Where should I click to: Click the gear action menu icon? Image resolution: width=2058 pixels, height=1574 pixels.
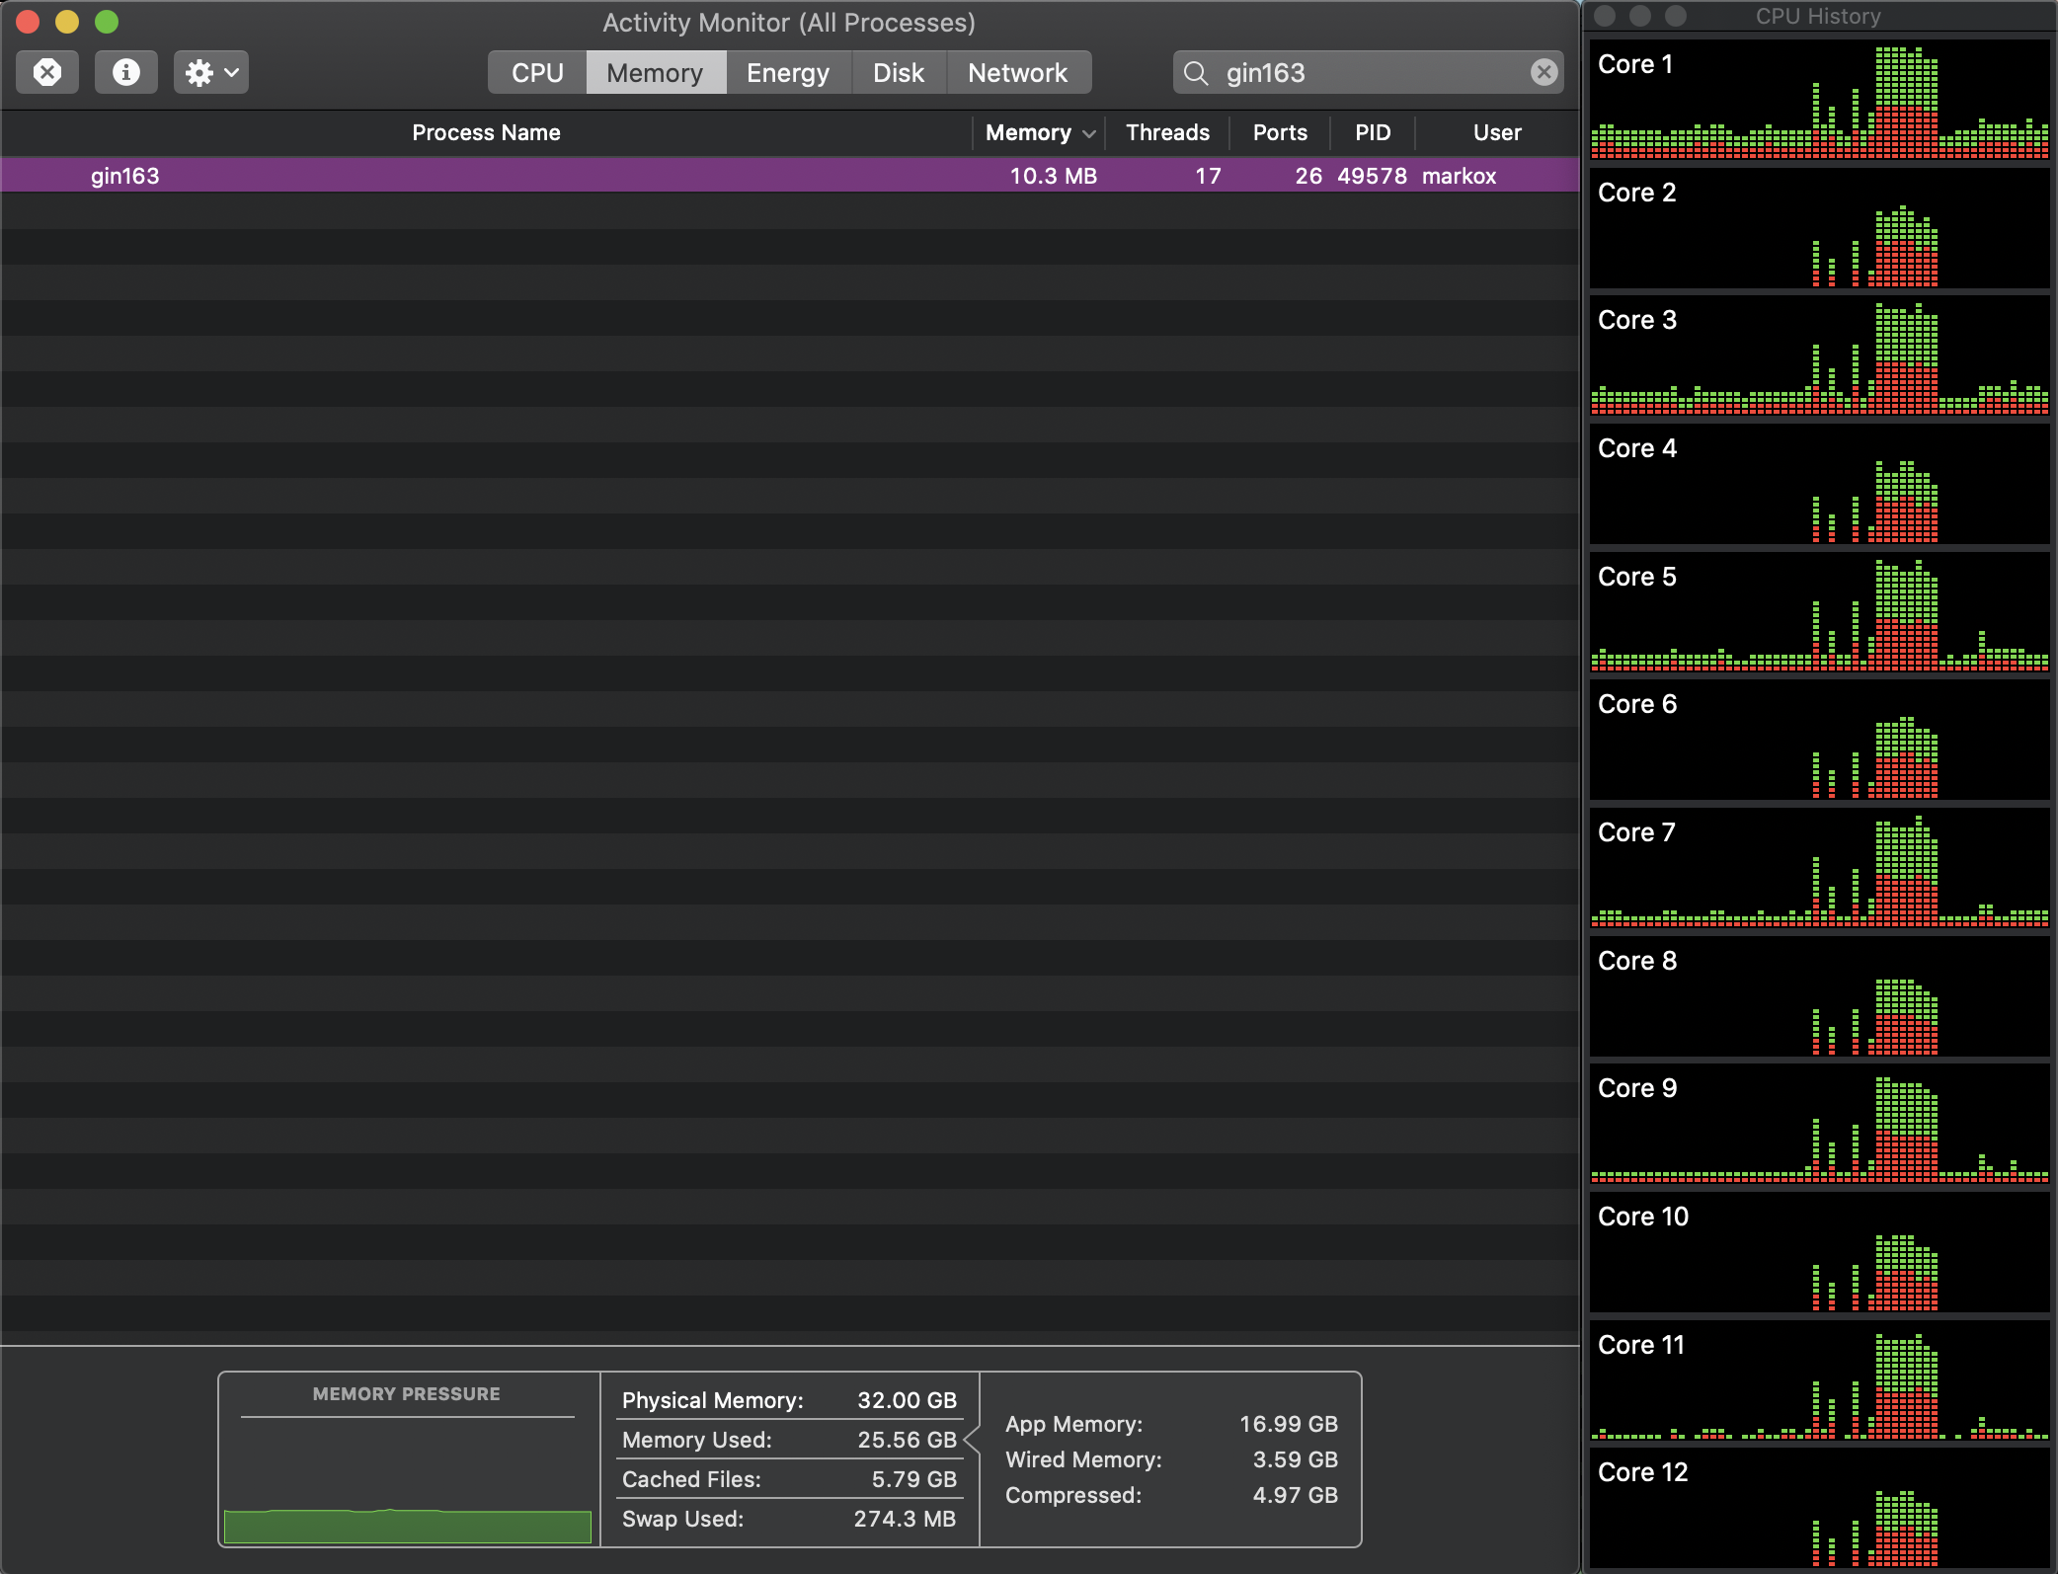[198, 72]
